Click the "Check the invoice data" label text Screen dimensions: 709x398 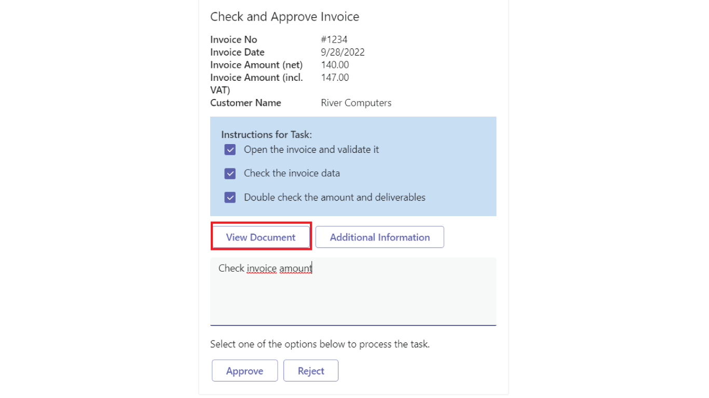[292, 174]
